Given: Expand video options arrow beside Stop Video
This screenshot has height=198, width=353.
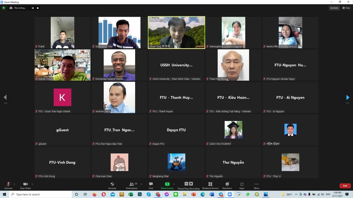Looking at the screenshot, I should click(x=32, y=184).
